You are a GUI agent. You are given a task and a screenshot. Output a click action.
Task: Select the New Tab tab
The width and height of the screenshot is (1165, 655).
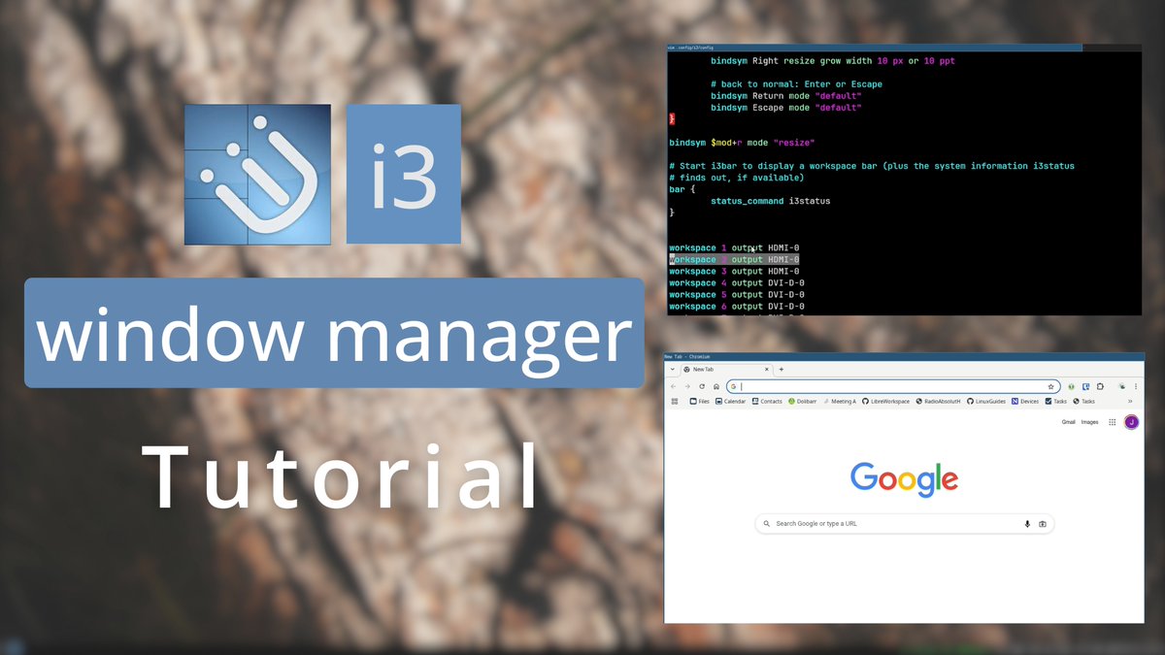(726, 369)
